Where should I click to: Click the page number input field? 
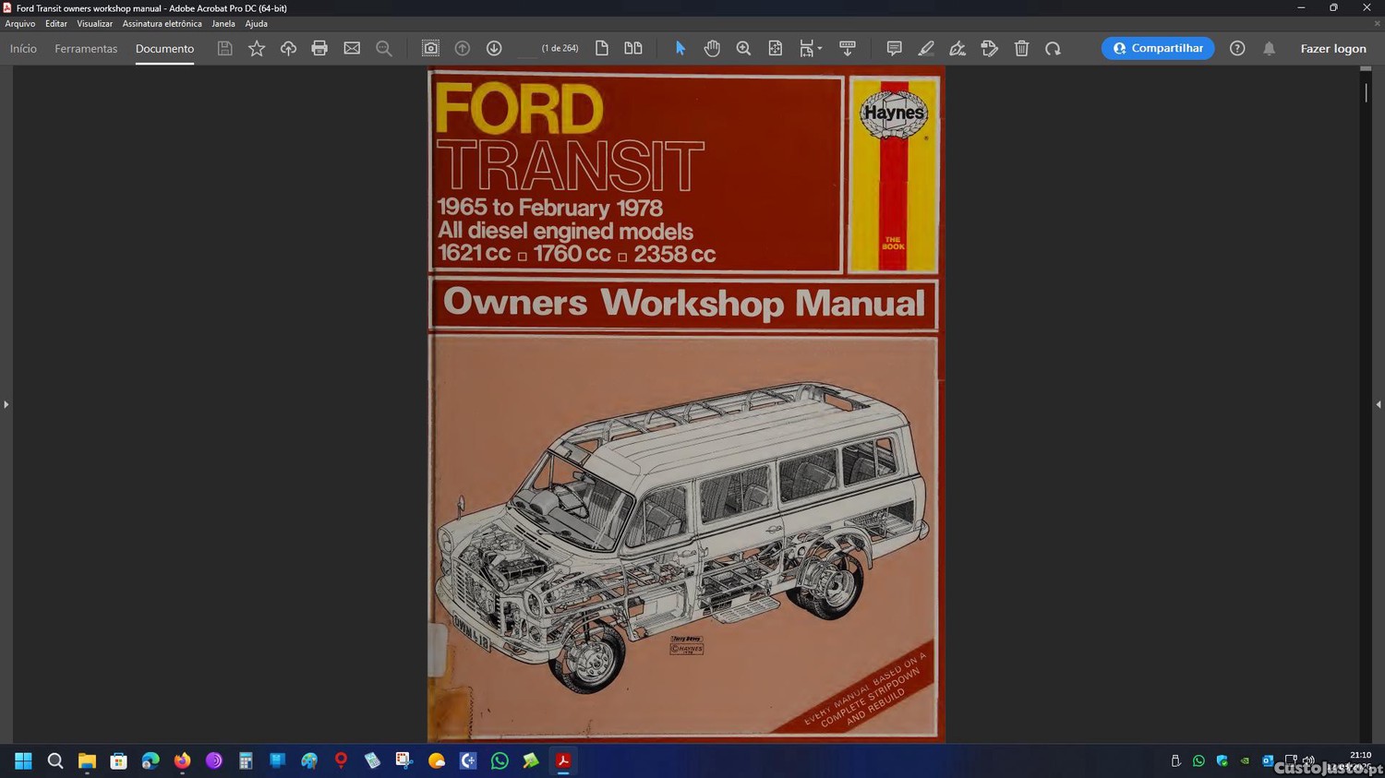526,49
